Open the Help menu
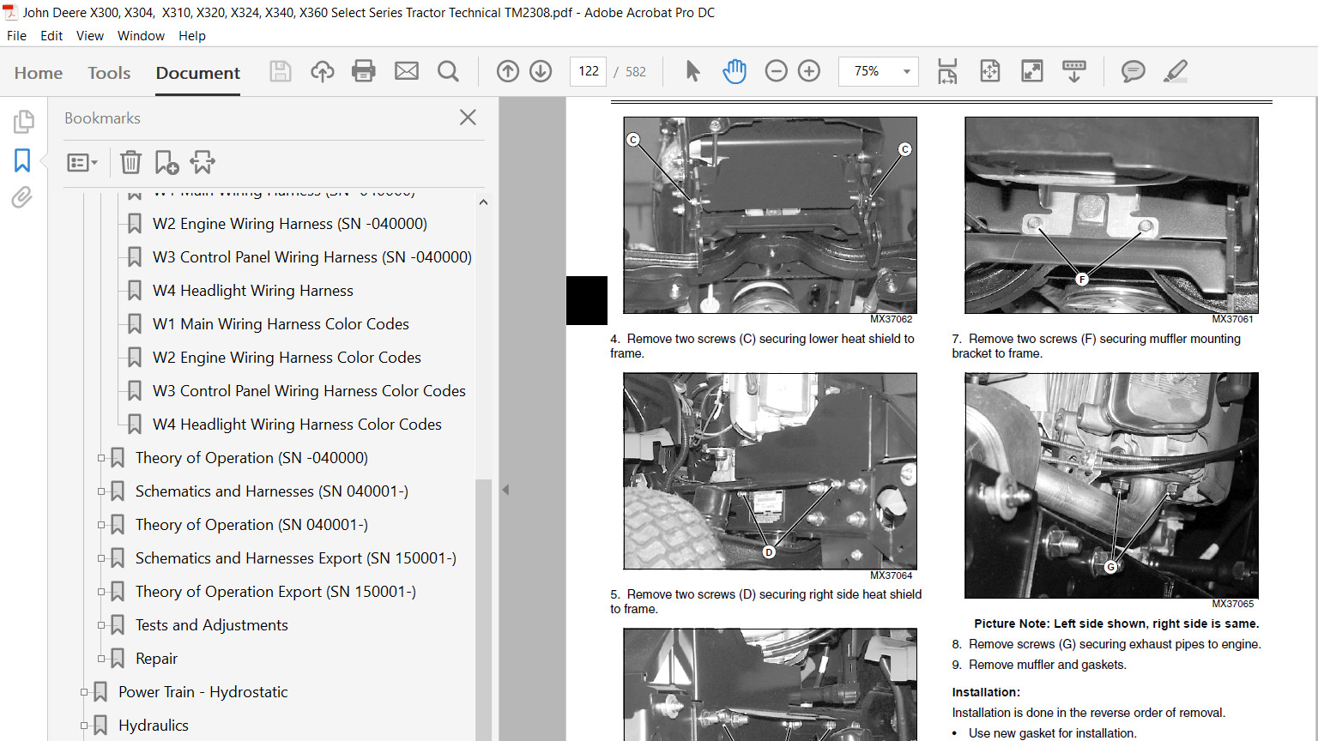The width and height of the screenshot is (1318, 741). click(x=192, y=36)
